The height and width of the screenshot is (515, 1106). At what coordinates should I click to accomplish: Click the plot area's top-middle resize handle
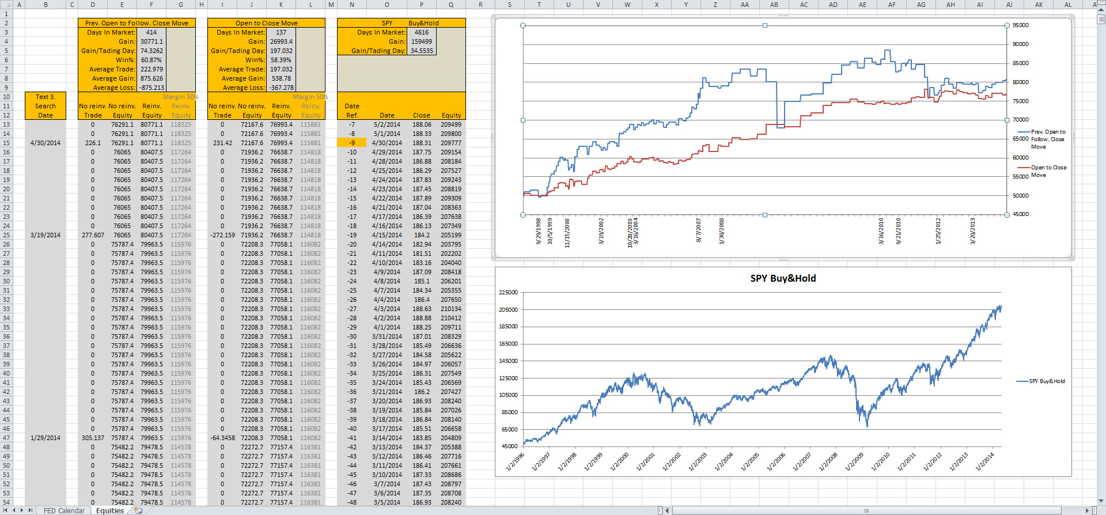(764, 25)
